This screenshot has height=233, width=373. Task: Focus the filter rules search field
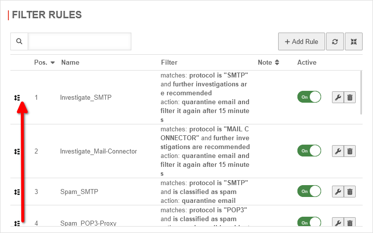click(80, 41)
